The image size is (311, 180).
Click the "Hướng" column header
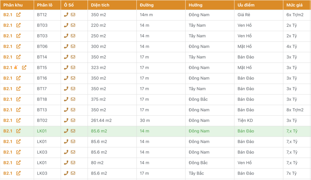point(195,5)
